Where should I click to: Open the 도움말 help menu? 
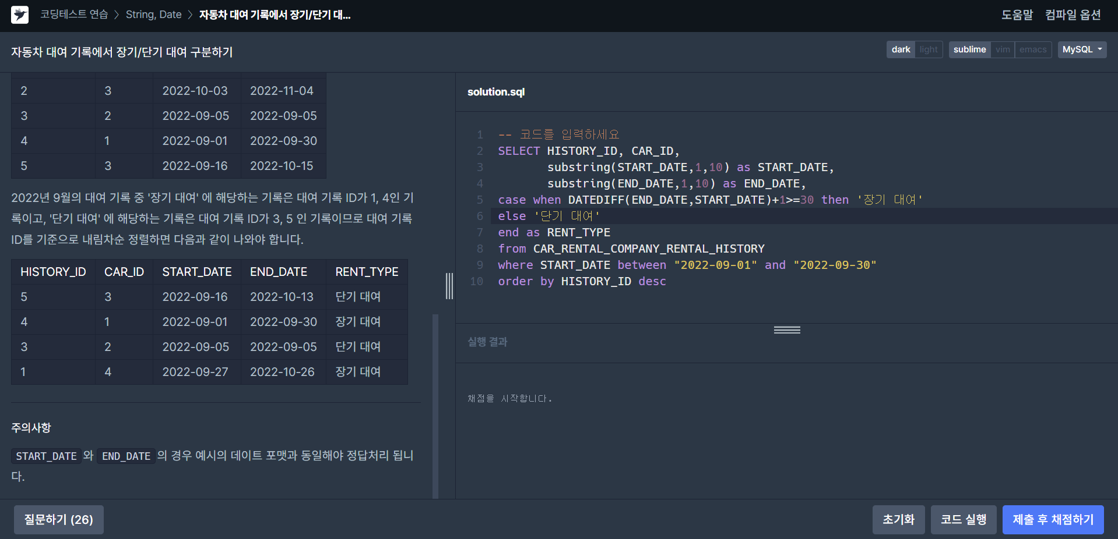pos(1017,15)
